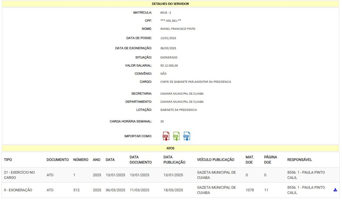Export server details as CSV
The height and width of the screenshot is (200, 342).
click(176, 136)
